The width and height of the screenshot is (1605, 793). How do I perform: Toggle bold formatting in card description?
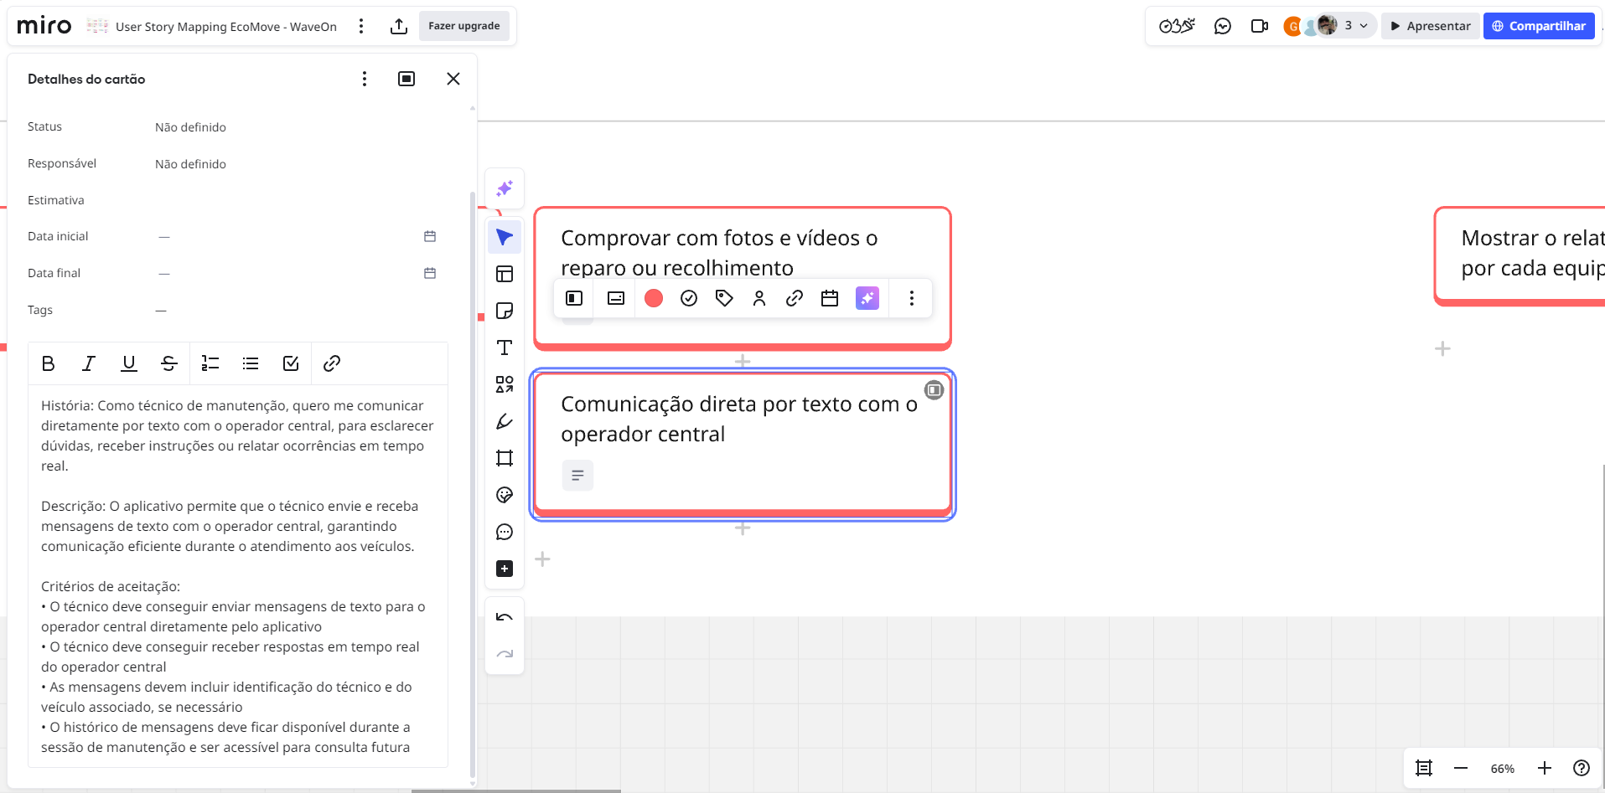pos(48,363)
